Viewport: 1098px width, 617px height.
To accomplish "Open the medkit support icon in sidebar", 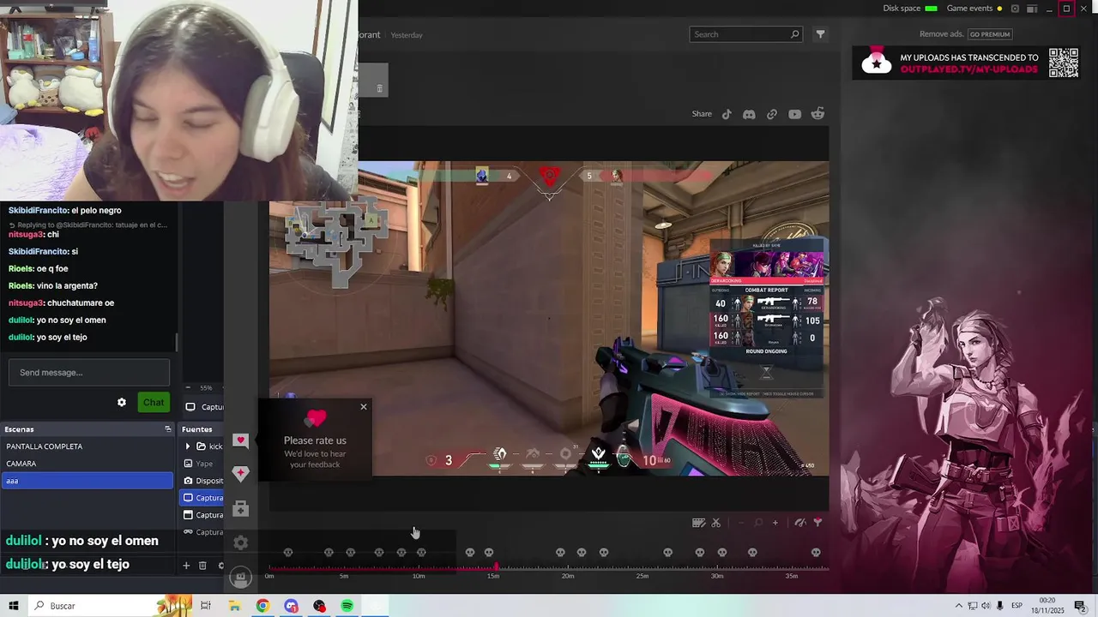I will click(x=240, y=508).
